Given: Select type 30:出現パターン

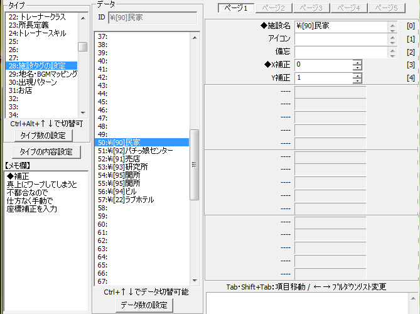Looking at the screenshot, I should (x=41, y=82).
